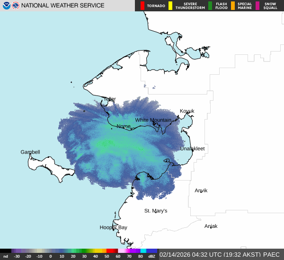Click the Aniak city label
This screenshot has width=284, height=260.
click(x=211, y=226)
